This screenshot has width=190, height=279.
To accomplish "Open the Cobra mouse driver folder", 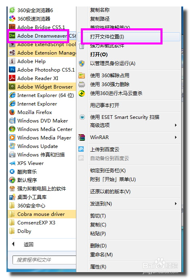I will [42, 214].
